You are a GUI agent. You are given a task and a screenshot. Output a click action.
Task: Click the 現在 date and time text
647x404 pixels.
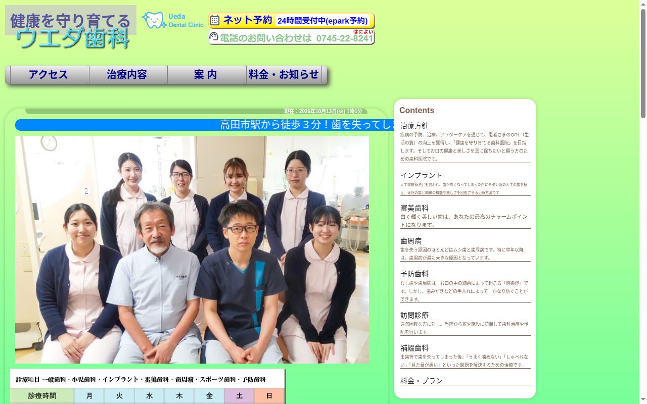323,112
